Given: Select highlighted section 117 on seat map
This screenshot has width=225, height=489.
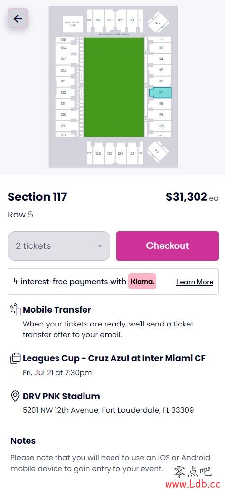Looking at the screenshot, I should (x=161, y=93).
